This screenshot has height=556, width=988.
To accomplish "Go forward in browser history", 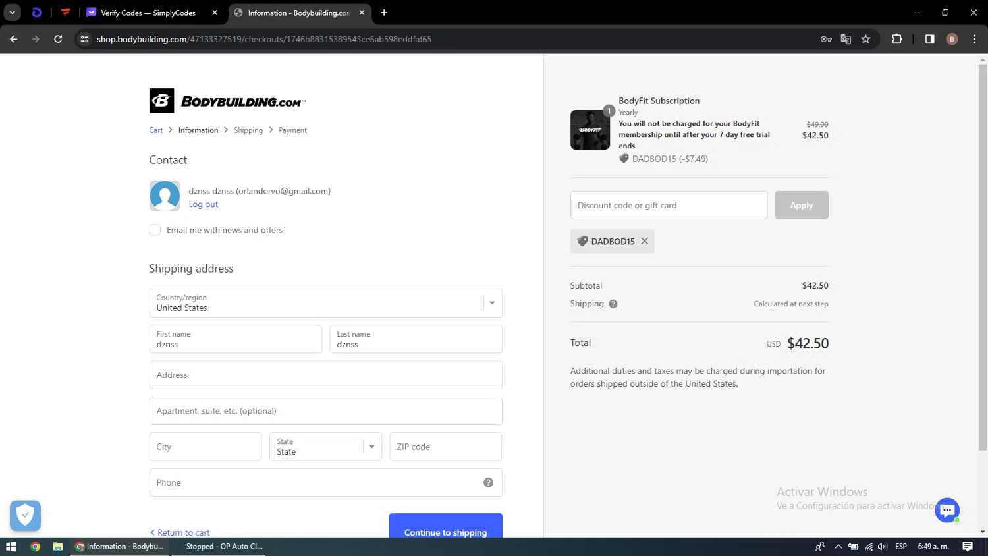I will tap(36, 39).
